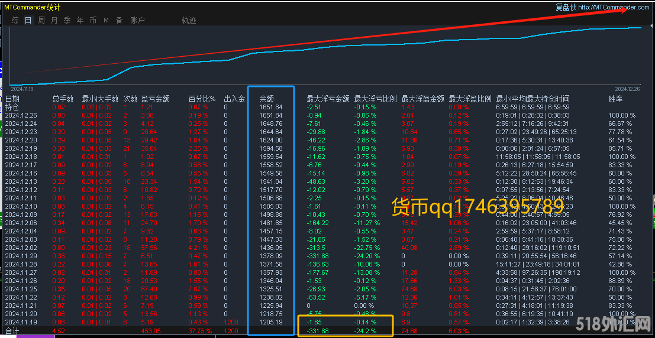Image resolution: width=655 pixels, height=338 pixels.
Task: Select the 2024.12.13 date row
Action: [21, 181]
